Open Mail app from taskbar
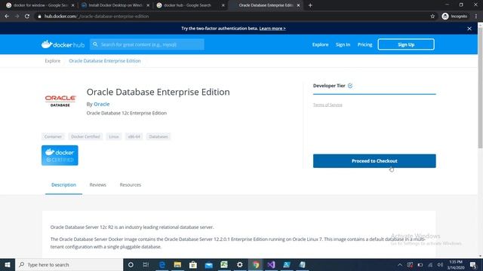483x271 pixels. (208, 264)
